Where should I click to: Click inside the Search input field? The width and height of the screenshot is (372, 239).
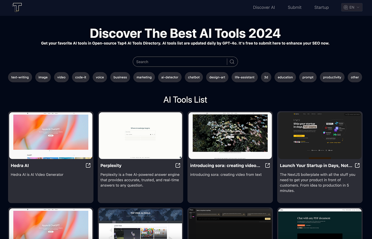tap(180, 62)
